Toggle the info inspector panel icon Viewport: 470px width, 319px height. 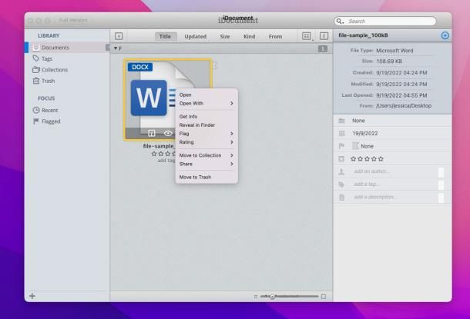coord(324,36)
